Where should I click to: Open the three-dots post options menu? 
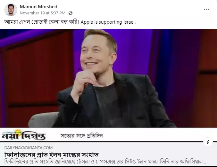206,9
